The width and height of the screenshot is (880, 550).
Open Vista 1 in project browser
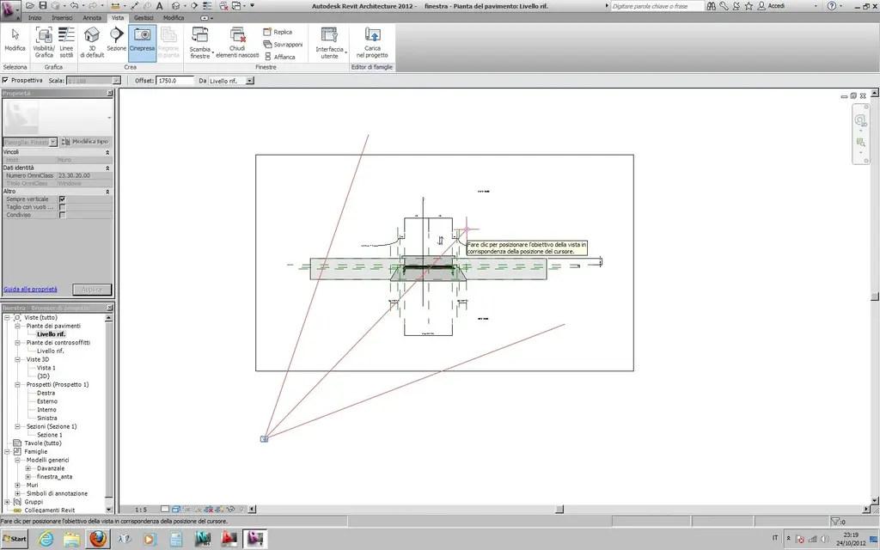[46, 368]
